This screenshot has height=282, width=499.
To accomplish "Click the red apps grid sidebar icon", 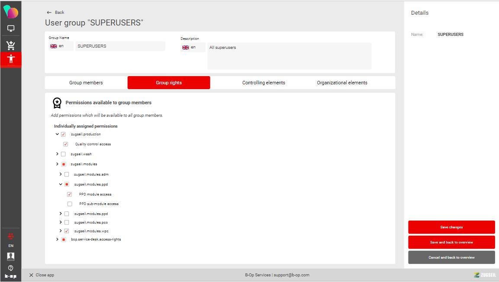I will point(11,236).
